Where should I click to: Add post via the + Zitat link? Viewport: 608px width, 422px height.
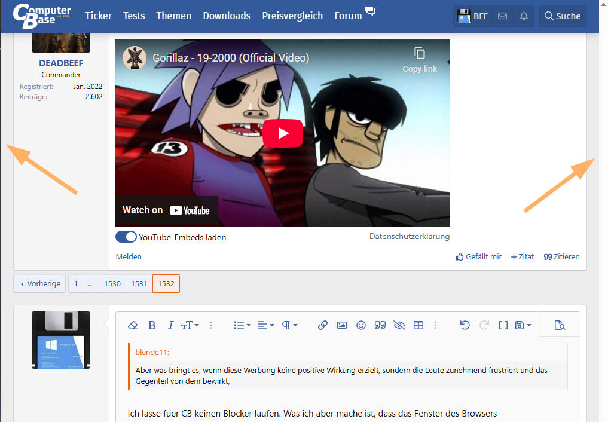tap(523, 257)
